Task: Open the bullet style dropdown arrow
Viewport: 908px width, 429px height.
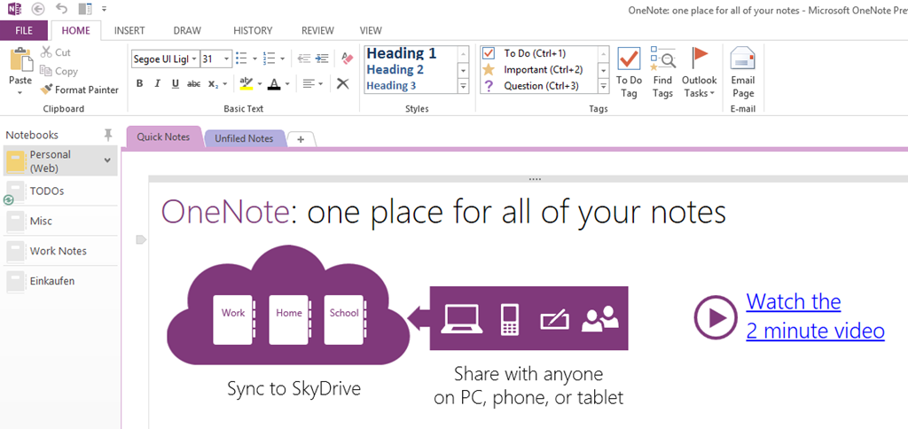Action: pos(254,58)
